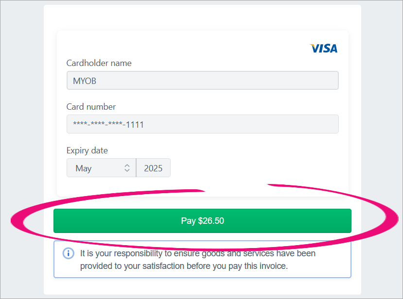The height and width of the screenshot is (299, 403).
Task: Open the May expiry month dropdown
Action: pos(101,168)
